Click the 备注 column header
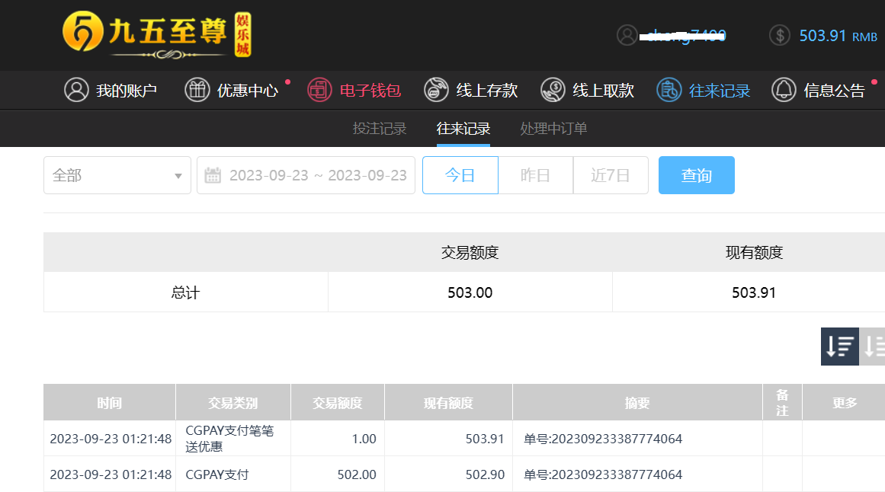The image size is (885, 492). (782, 403)
